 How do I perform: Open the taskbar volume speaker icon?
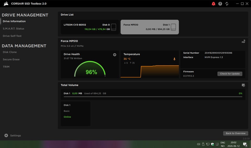(198, 144)
